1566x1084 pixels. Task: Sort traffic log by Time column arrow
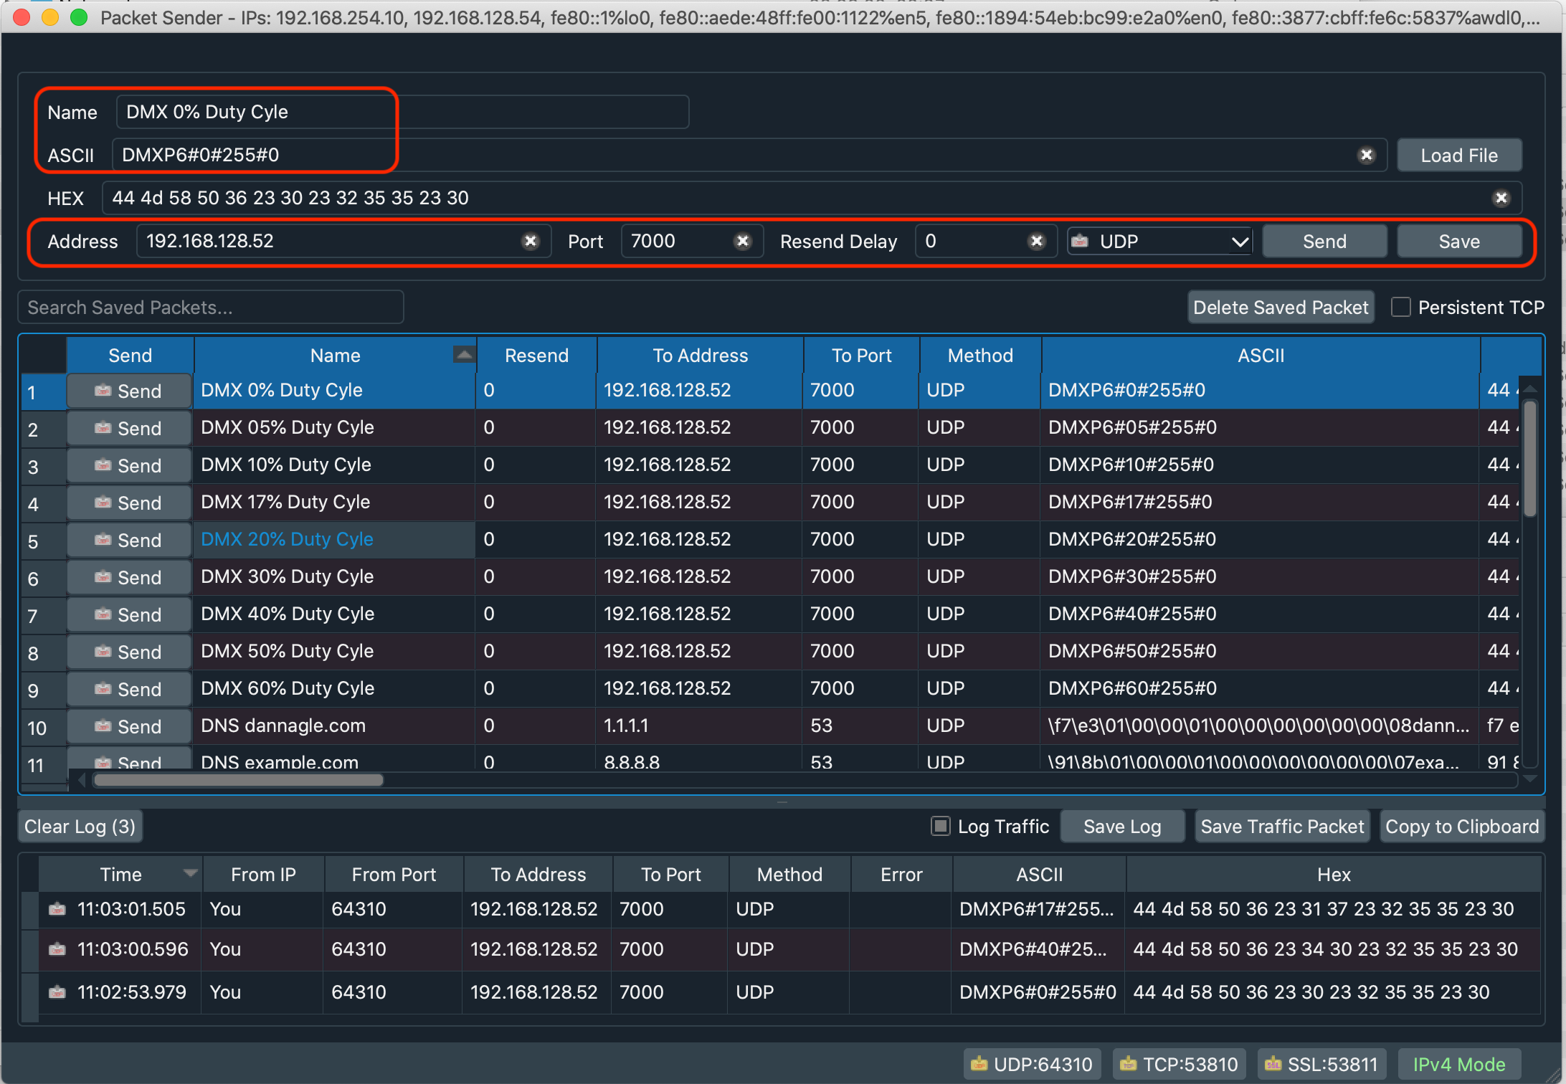[190, 873]
